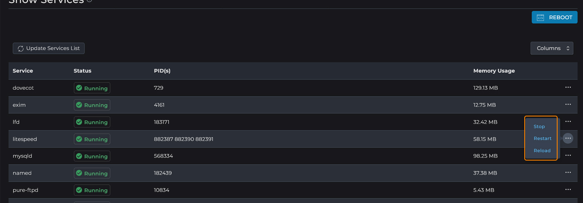Image resolution: width=583 pixels, height=203 pixels.
Task: Click the refresh icon in Update Services List
Action: (x=20, y=49)
